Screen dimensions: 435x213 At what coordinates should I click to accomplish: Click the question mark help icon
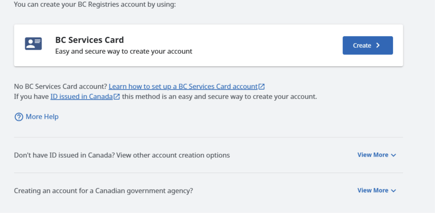coord(19,117)
